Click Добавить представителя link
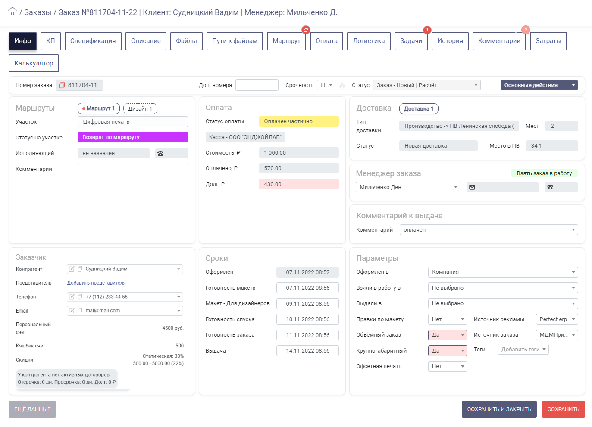Image resolution: width=592 pixels, height=427 pixels. pos(96,283)
